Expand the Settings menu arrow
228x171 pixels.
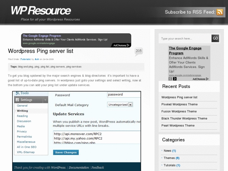click(x=45, y=100)
